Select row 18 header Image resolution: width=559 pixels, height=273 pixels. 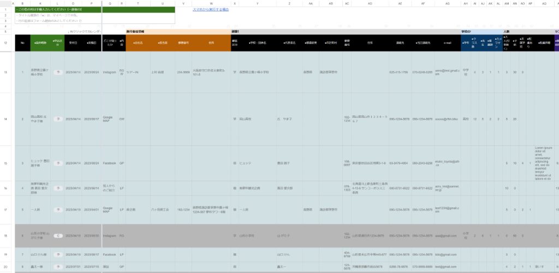click(x=5, y=235)
